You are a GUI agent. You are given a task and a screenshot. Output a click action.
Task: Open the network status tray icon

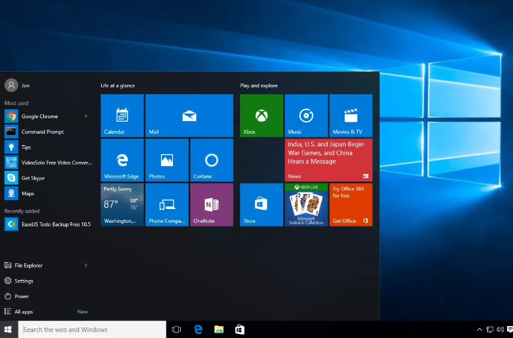pyautogui.click(x=490, y=330)
